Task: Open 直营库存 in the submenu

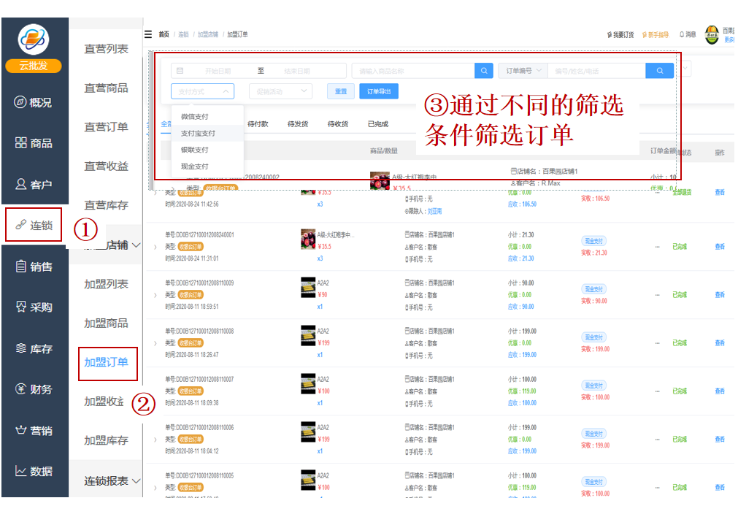Action: pyautogui.click(x=106, y=205)
